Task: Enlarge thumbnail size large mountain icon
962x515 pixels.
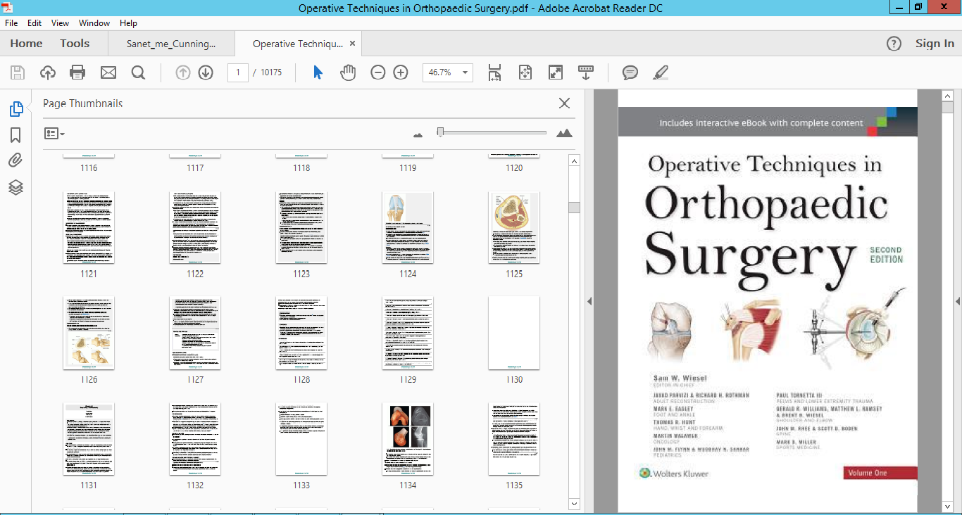Action: click(x=564, y=133)
